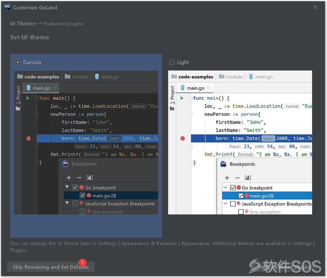Click the add (+) breakpoint icon in Light preview
The image size is (327, 278).
(227, 178)
